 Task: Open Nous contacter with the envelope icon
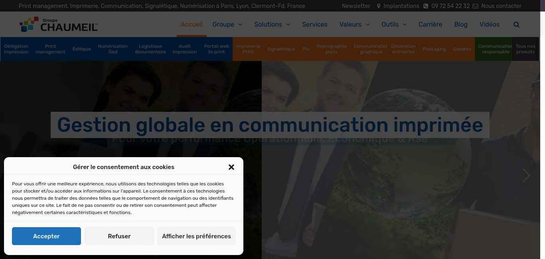pyautogui.click(x=497, y=6)
